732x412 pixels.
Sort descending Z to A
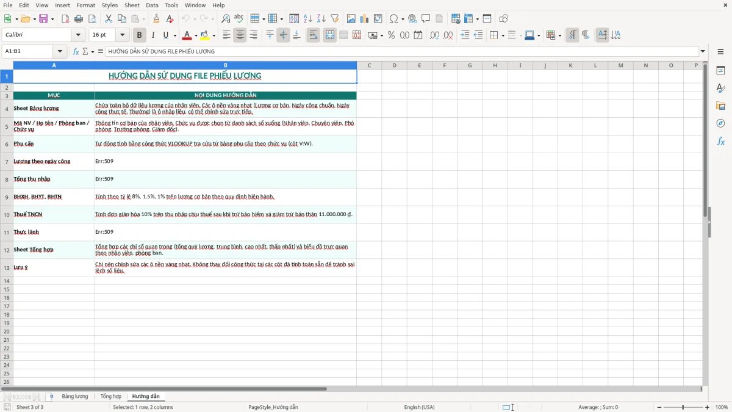[x=321, y=19]
